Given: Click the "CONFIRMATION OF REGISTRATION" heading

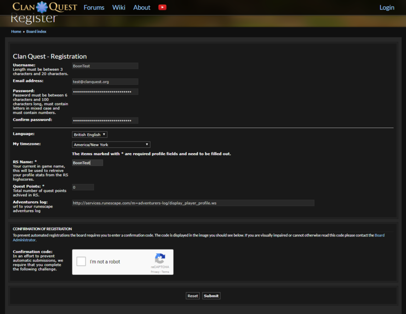Looking at the screenshot, I should pos(42,229).
